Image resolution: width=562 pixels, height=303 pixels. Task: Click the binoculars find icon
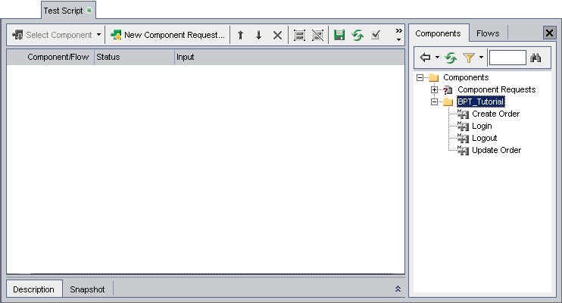pos(536,58)
